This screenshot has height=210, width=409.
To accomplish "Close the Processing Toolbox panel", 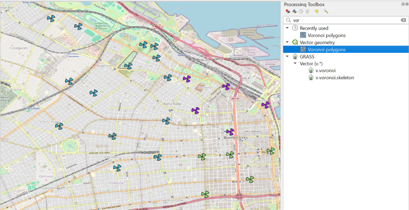I will (407, 4).
